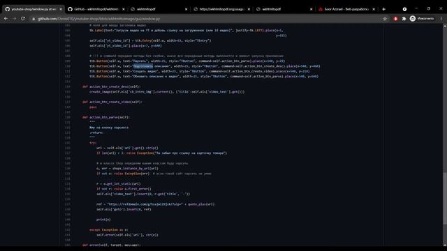Image resolution: width=447 pixels, height=251 pixels.
Task: Click "url = self.els['url'].get().strip()" line
Action: pyautogui.click(x=127, y=148)
